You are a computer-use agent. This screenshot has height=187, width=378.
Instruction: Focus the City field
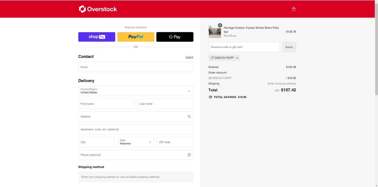click(x=97, y=142)
